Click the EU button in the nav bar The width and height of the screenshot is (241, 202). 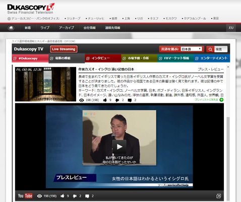(x=231, y=28)
